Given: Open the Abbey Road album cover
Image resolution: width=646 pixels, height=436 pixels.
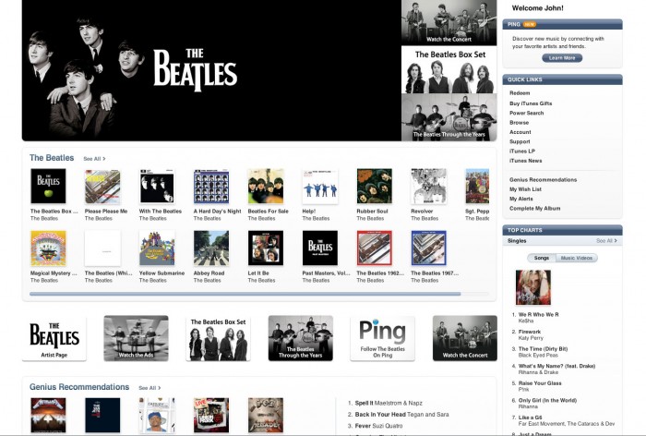Looking at the screenshot, I should (x=211, y=248).
